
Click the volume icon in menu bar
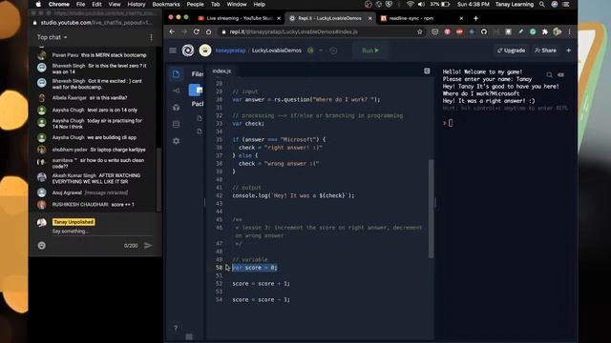click(421, 4)
